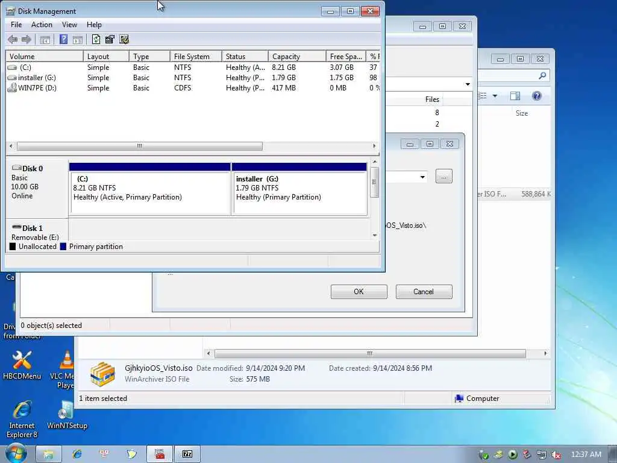This screenshot has width=617, height=463.
Task: Select the WIN7PE (D:) disc icon
Action: [12, 88]
